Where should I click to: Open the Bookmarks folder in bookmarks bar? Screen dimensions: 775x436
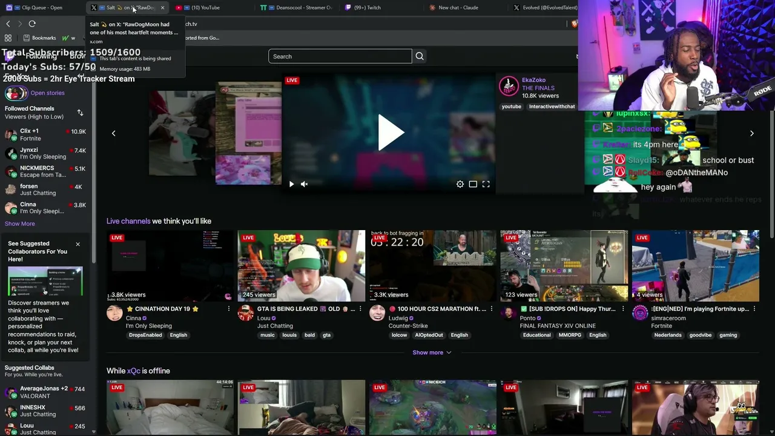[40, 38]
